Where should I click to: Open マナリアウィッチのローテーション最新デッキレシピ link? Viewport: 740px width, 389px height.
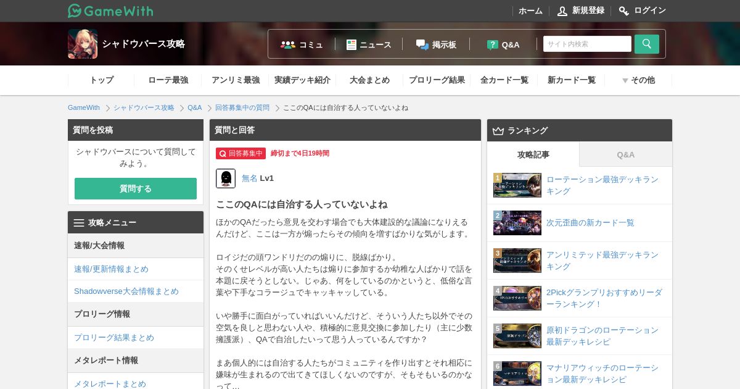pos(602,374)
